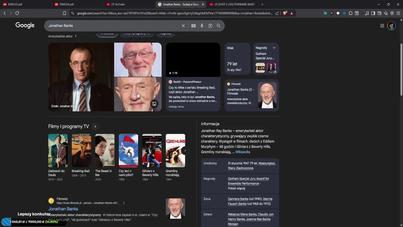Open Gliniarz z Beverly Hills poster

pyautogui.click(x=152, y=151)
